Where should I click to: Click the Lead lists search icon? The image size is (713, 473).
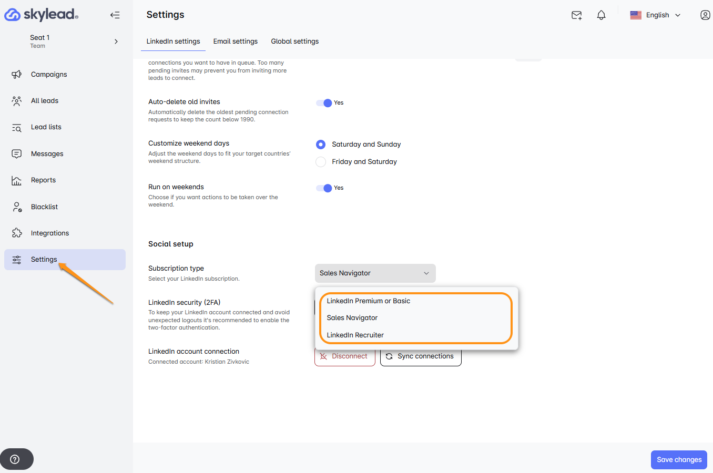(x=17, y=128)
